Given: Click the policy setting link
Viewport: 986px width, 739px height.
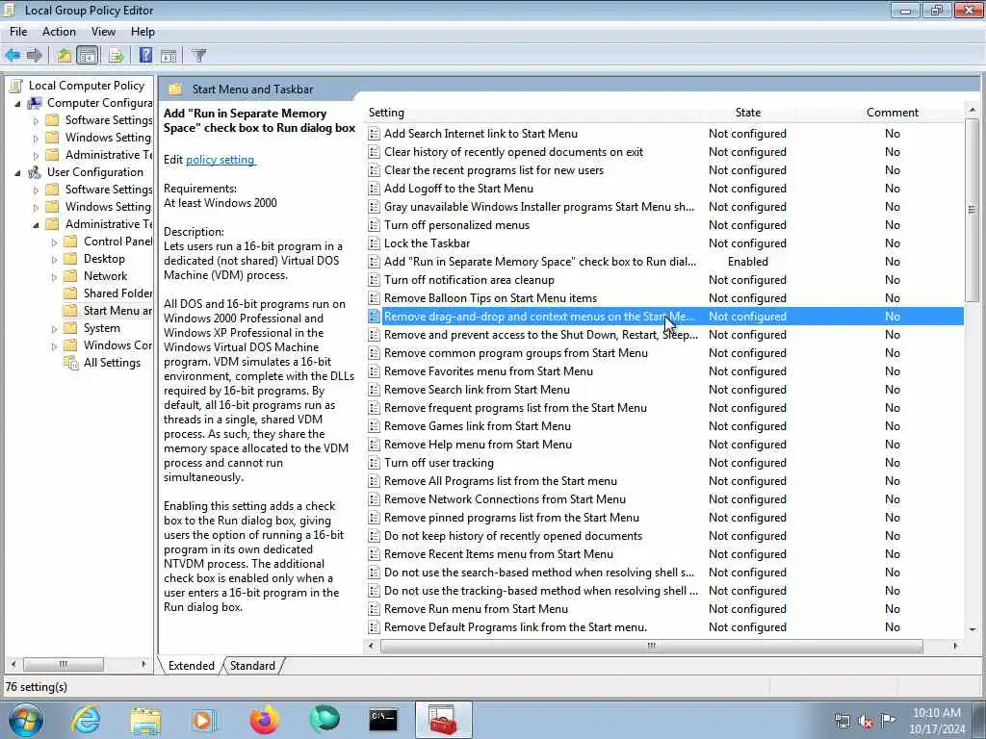Looking at the screenshot, I should point(221,160).
